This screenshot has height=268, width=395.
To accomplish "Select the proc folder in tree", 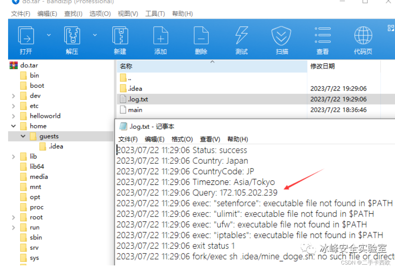I will (x=37, y=207).
